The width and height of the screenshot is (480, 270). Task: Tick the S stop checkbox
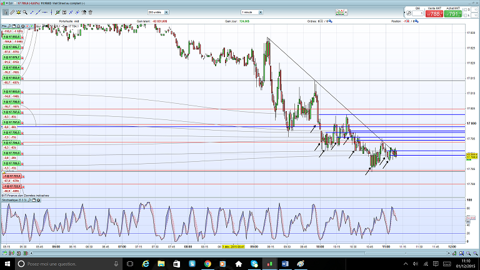click(465, 10)
